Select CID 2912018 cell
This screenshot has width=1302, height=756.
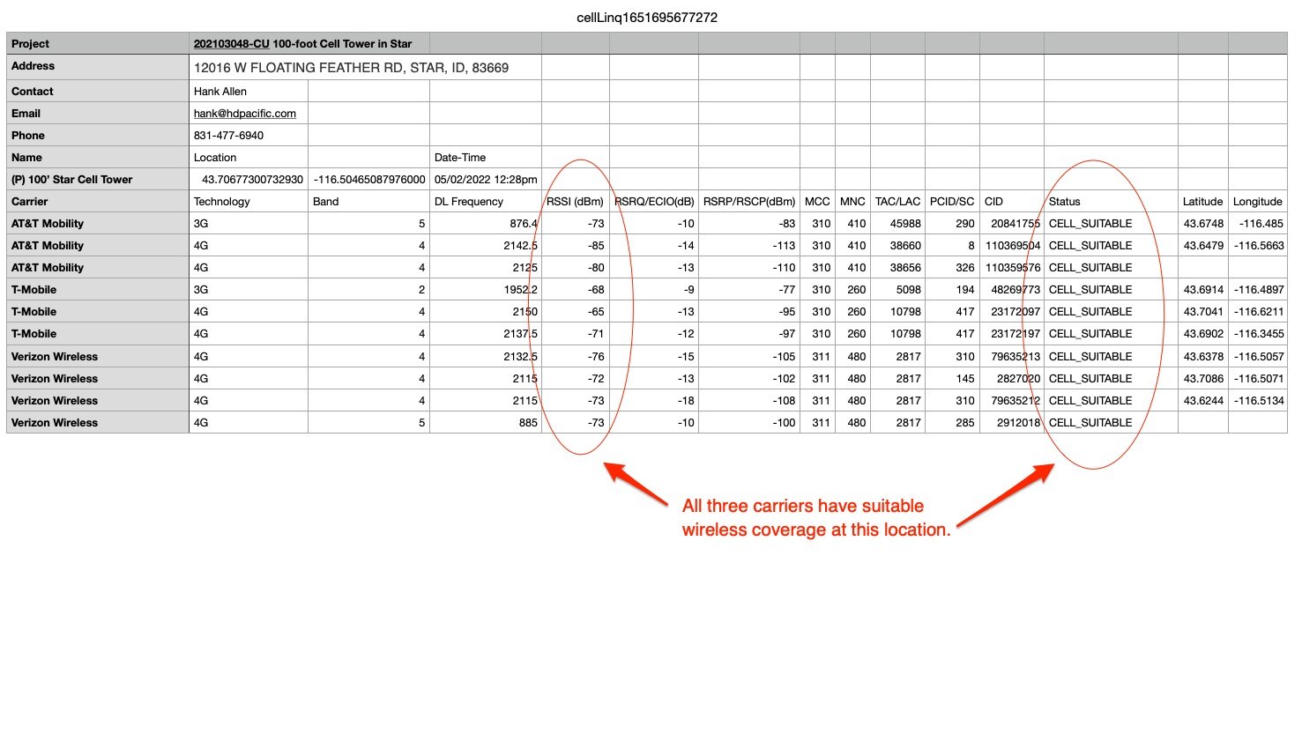[1012, 422]
